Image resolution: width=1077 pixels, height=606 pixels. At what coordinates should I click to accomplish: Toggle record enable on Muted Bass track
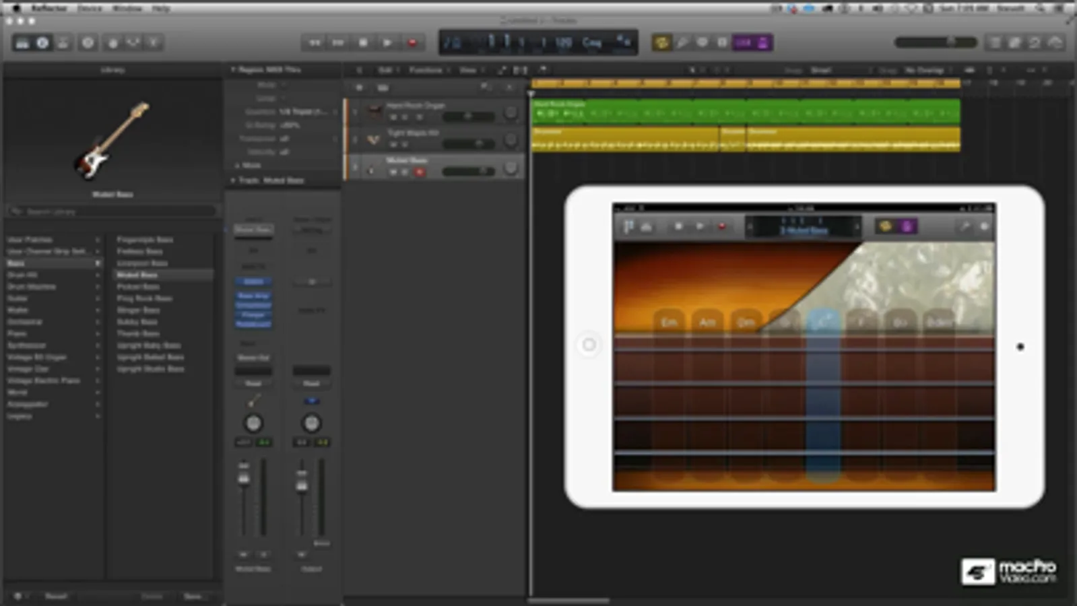pyautogui.click(x=420, y=172)
